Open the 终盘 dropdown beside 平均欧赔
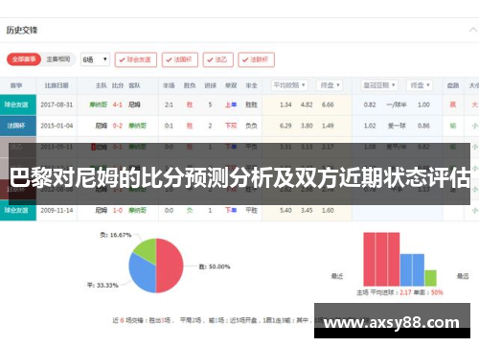The image size is (479, 347). (330, 85)
